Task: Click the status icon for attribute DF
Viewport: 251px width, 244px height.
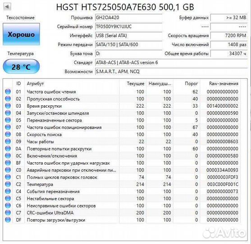Action: pos(8,220)
